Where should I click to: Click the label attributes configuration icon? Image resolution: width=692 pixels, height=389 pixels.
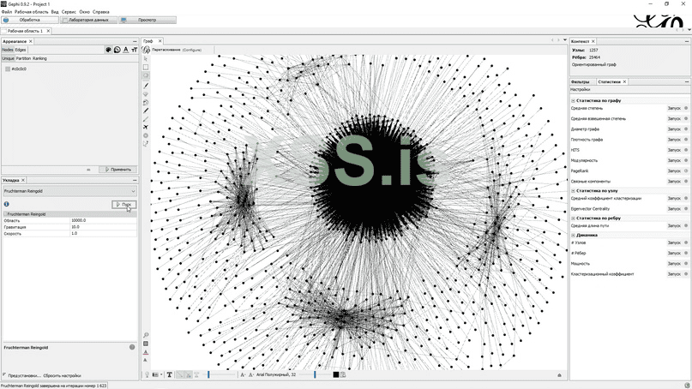343,375
